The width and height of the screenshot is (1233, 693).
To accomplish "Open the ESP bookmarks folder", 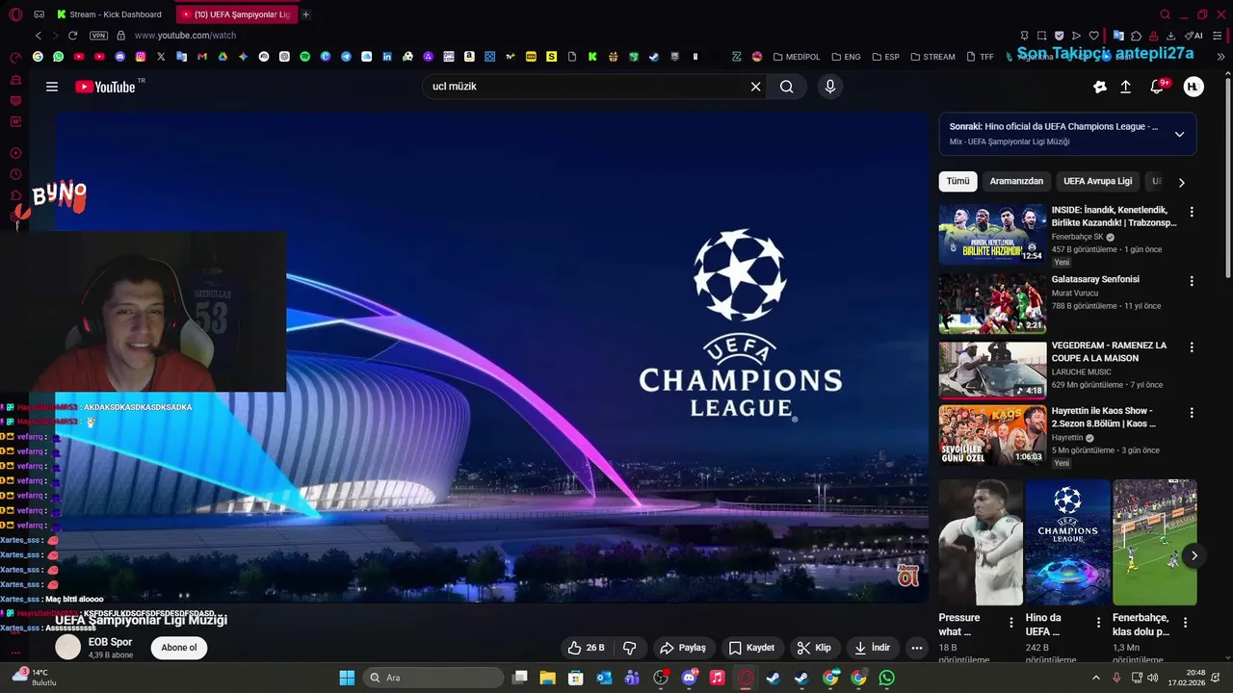I will point(886,57).
